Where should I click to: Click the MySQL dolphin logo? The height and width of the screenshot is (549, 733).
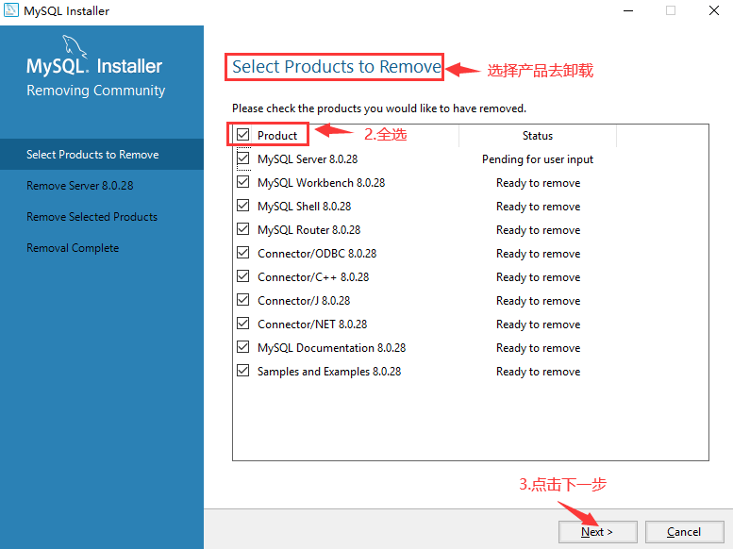point(75,46)
